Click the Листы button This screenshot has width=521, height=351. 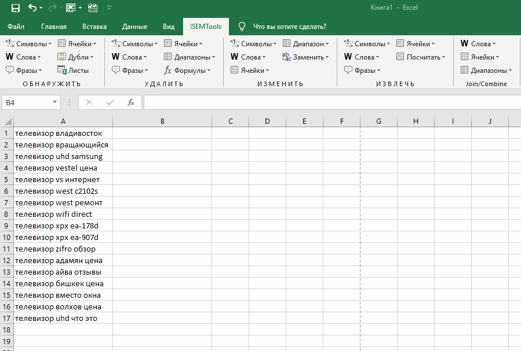(73, 71)
